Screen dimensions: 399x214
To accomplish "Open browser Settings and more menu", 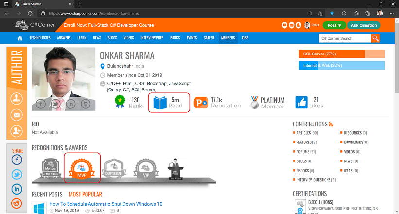I will pos(391,13).
